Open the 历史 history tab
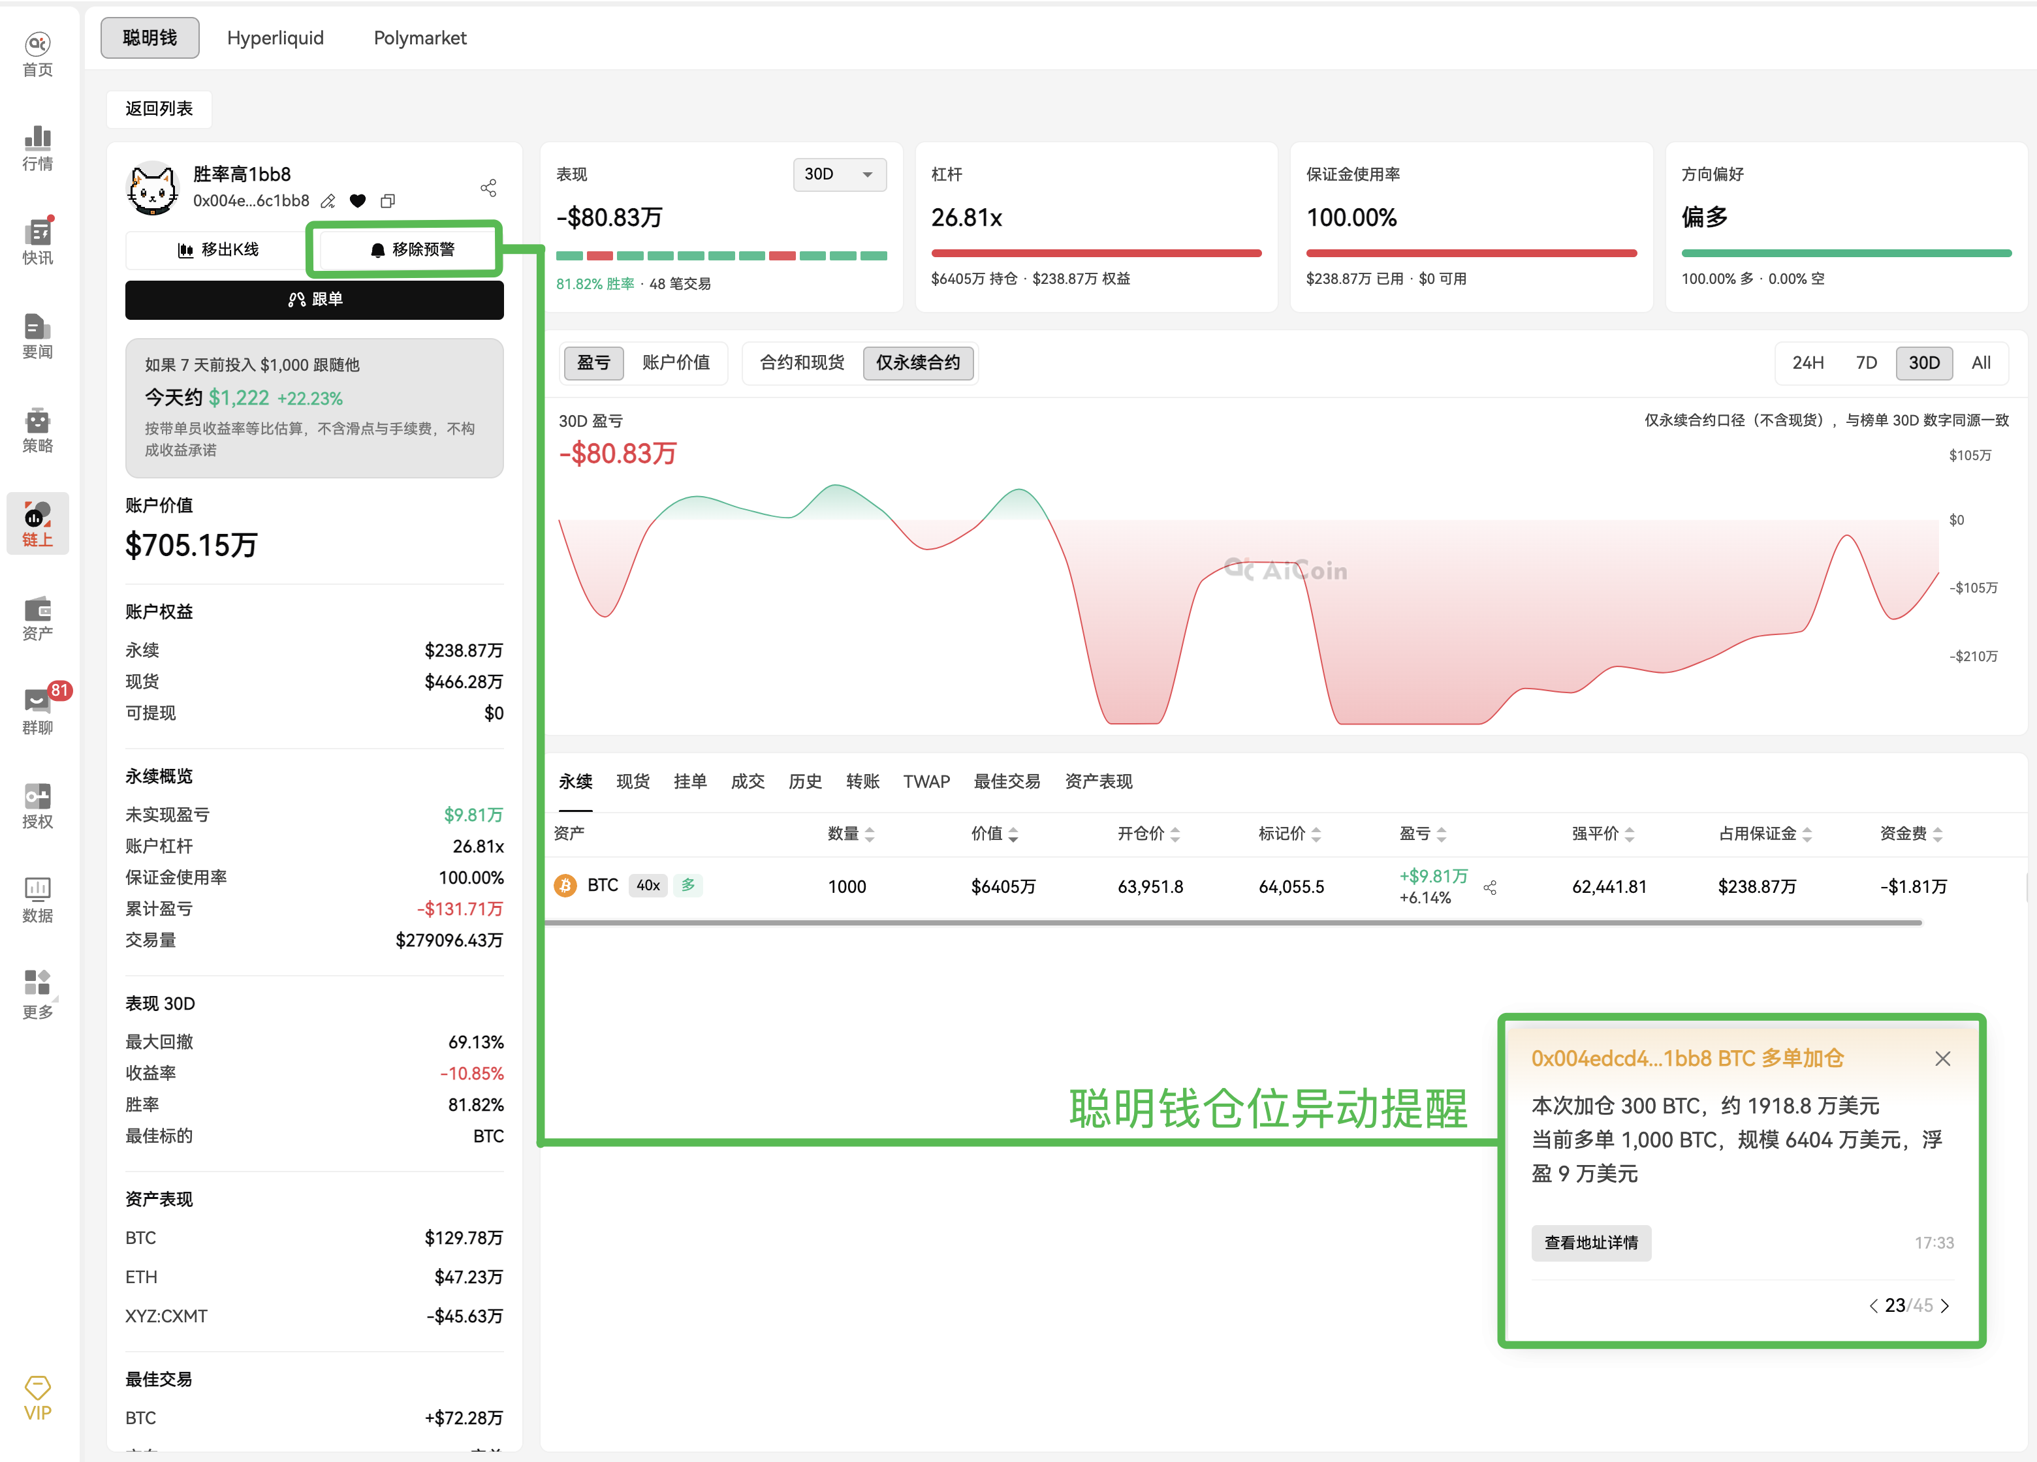Image resolution: width=2037 pixels, height=1462 pixels. click(x=805, y=781)
